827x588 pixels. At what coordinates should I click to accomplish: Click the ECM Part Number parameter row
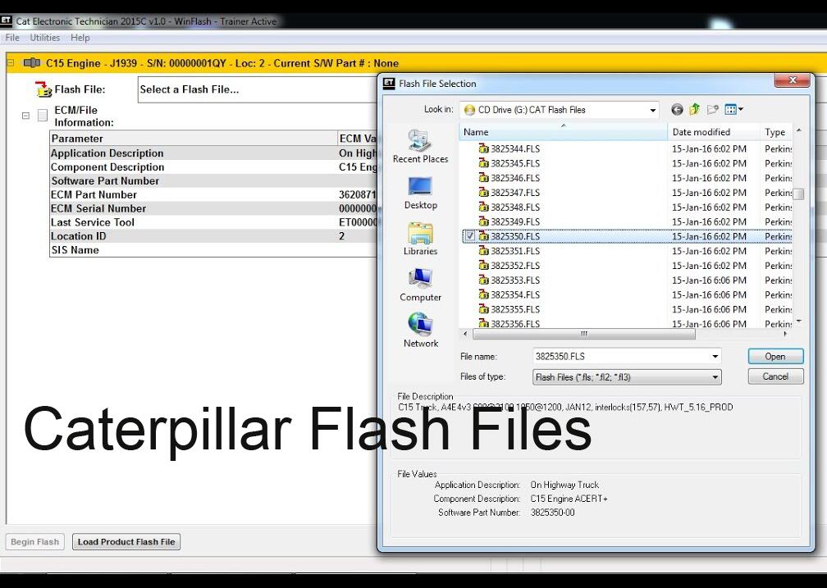tap(213, 194)
